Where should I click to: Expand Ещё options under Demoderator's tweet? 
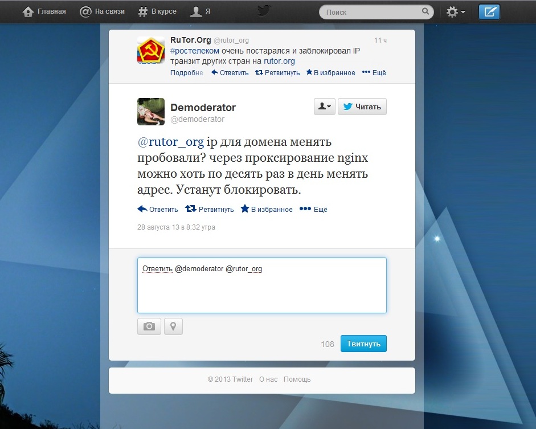pyautogui.click(x=314, y=209)
